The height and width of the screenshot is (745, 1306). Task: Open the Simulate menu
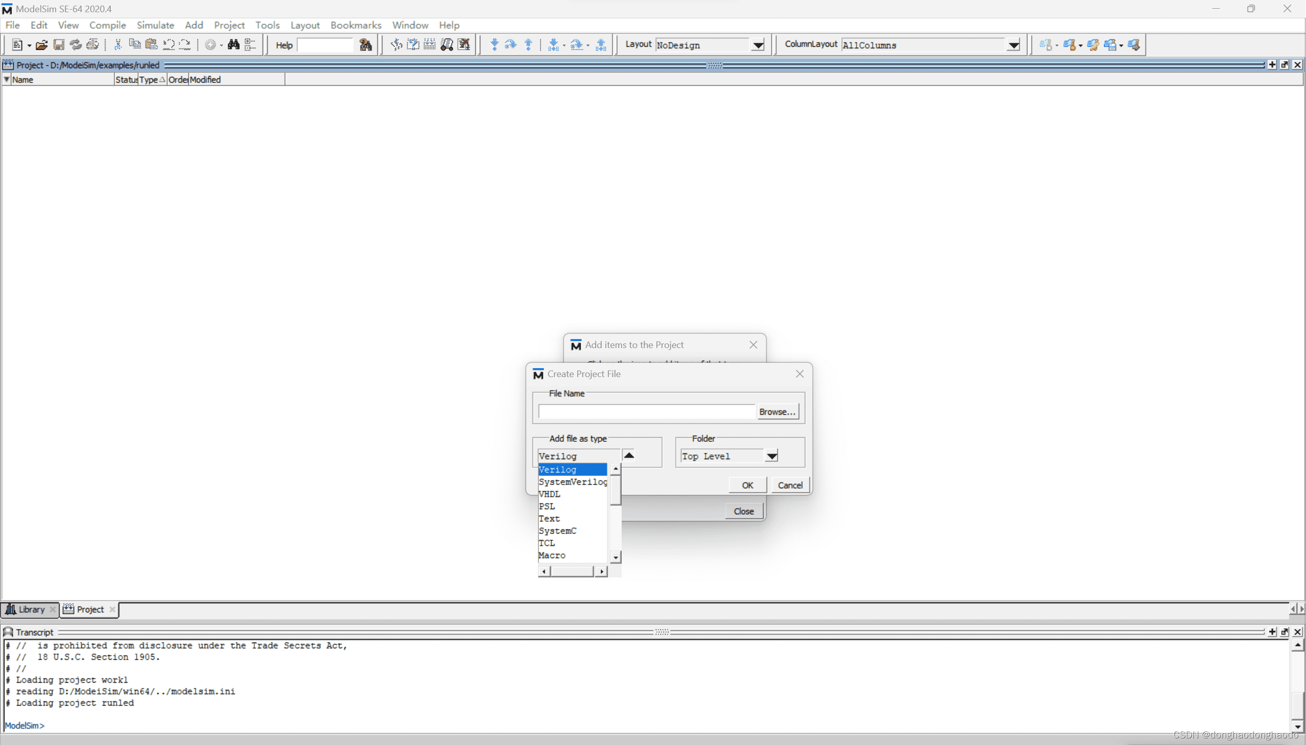point(155,24)
